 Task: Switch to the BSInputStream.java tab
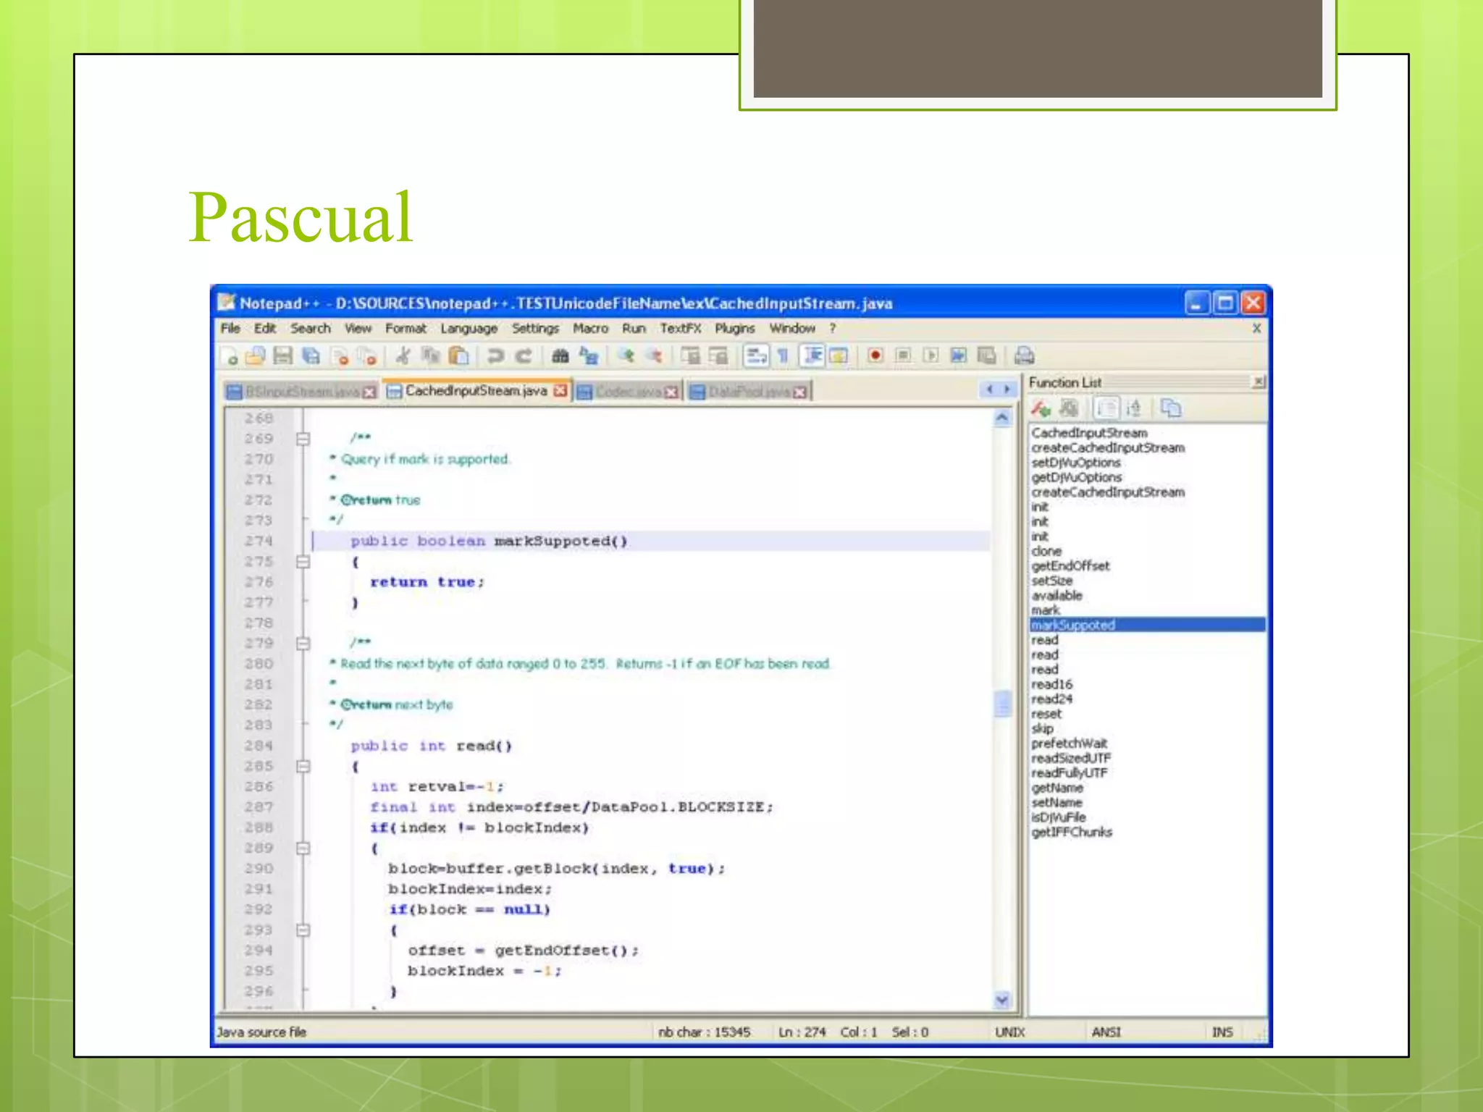tap(301, 392)
